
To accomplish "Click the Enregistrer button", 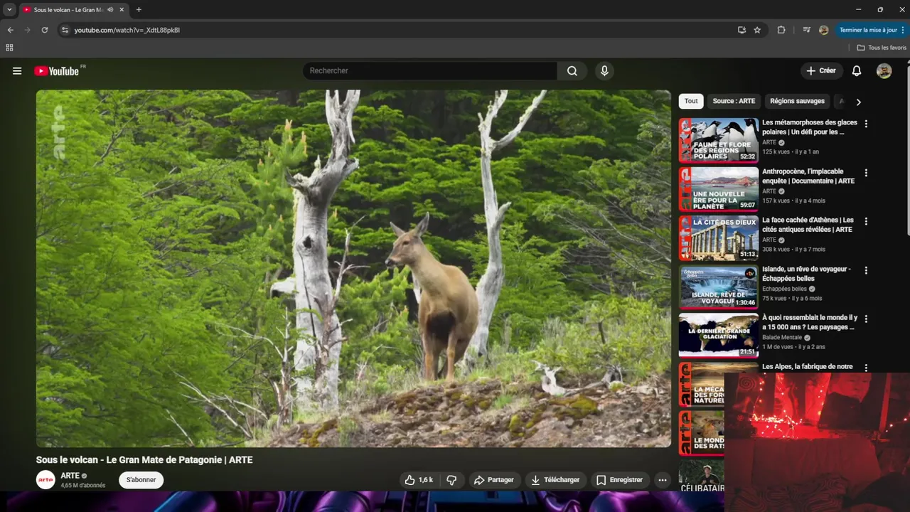I will tap(619, 480).
